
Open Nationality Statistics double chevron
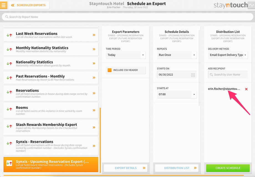click(x=94, y=63)
